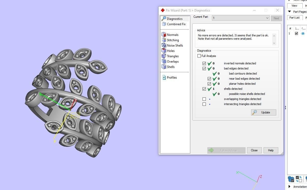307x190 pixels.
Task: Enable intersecting triangles detection checkbox
Action: (204, 104)
